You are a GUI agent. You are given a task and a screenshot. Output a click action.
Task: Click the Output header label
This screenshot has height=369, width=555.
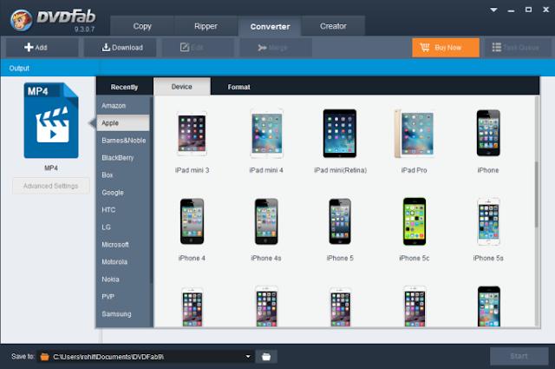click(19, 68)
